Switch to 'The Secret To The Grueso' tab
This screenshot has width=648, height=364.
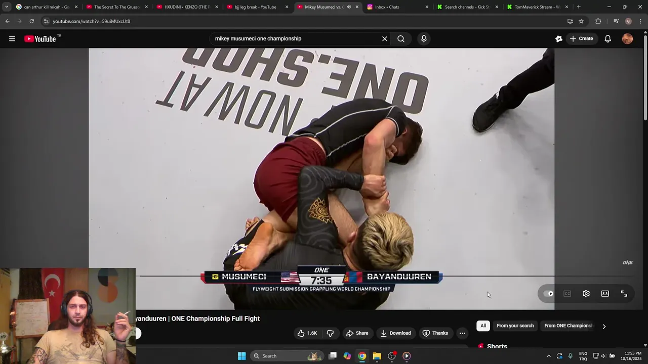(x=117, y=7)
